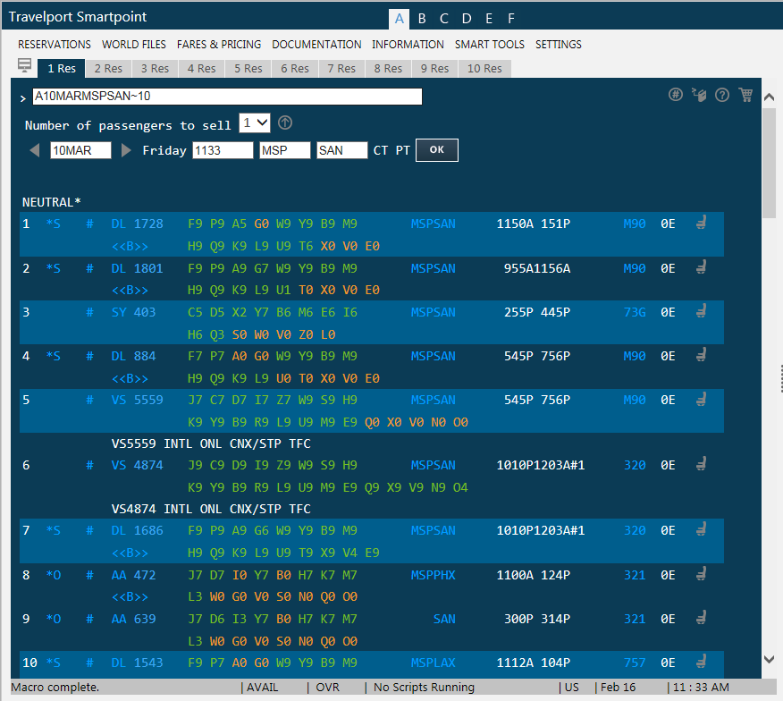Open the WORLD FILES menu

pos(134,45)
